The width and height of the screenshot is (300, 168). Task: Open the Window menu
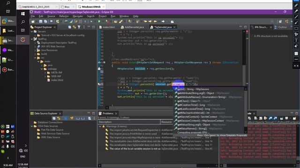click(124, 16)
